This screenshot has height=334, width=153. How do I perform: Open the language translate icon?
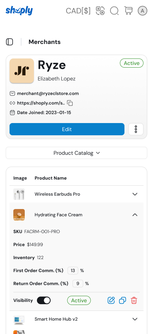click(x=100, y=11)
